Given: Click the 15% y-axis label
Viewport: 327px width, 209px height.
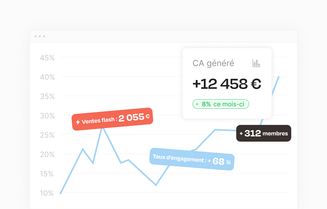Looking at the screenshot, I should 47,174.
